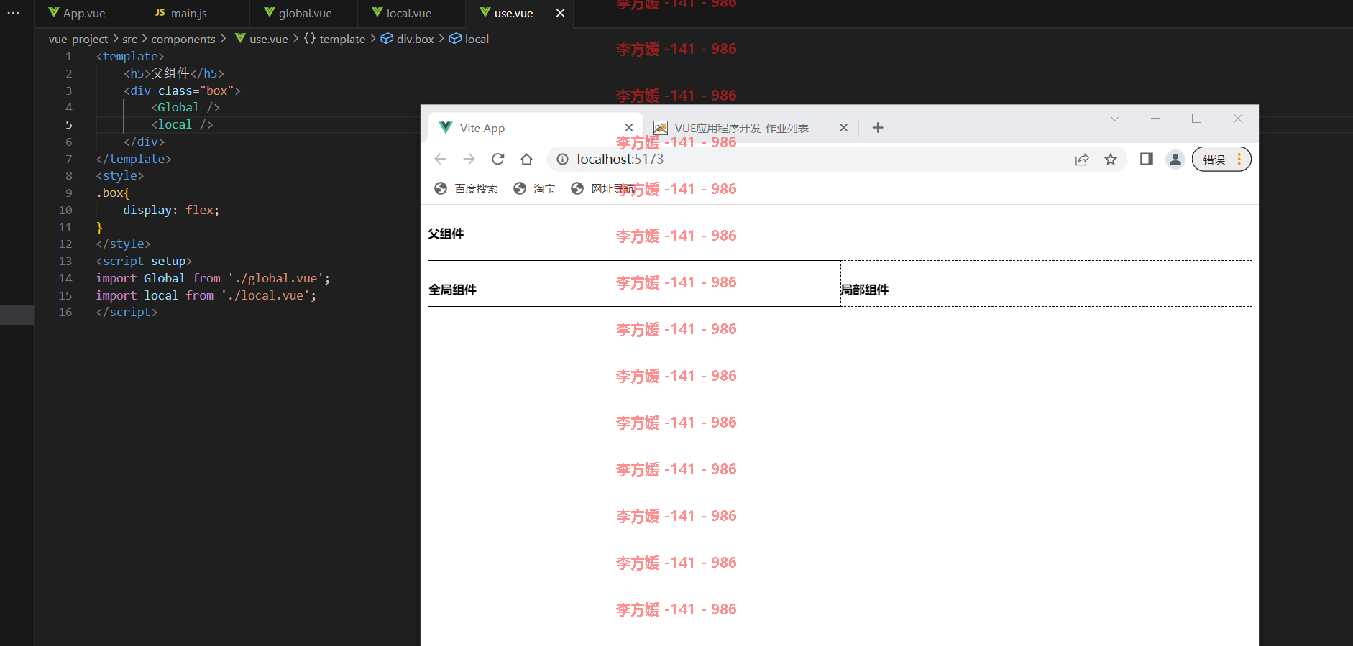Viewport: 1353px width, 646px height.
Task: Go back in browser history
Action: [441, 159]
